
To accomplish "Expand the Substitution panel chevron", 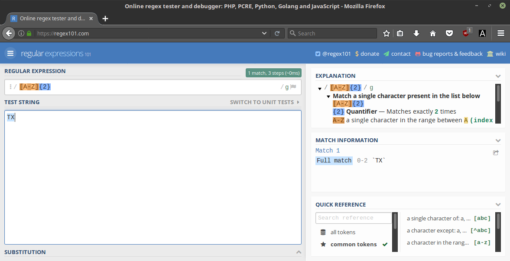I will tap(299, 252).
